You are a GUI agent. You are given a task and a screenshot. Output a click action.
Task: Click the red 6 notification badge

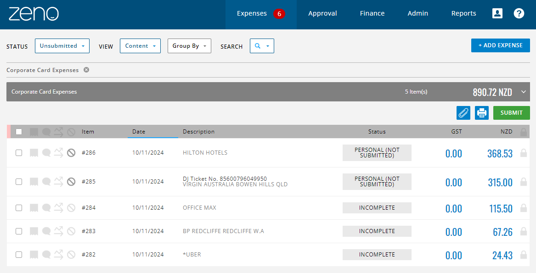pyautogui.click(x=279, y=14)
